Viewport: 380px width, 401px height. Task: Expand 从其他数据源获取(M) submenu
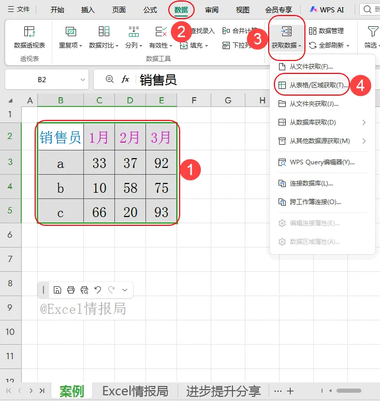coord(323,141)
